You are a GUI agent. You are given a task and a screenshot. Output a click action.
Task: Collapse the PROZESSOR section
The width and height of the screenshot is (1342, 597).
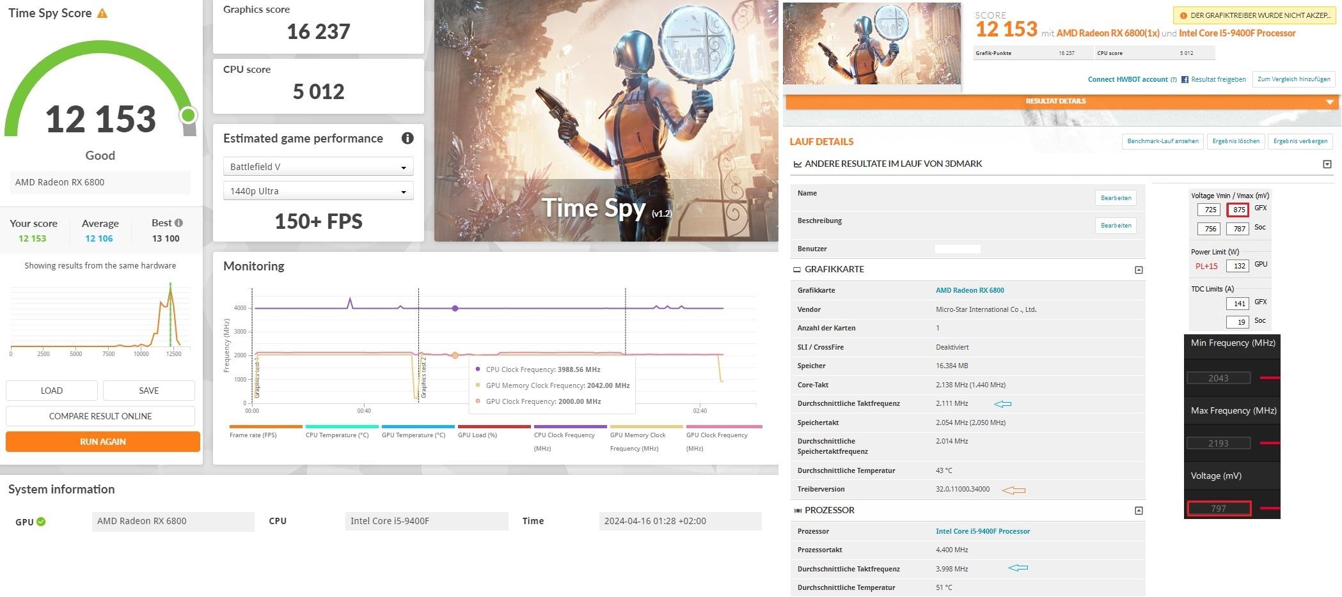click(x=1139, y=510)
